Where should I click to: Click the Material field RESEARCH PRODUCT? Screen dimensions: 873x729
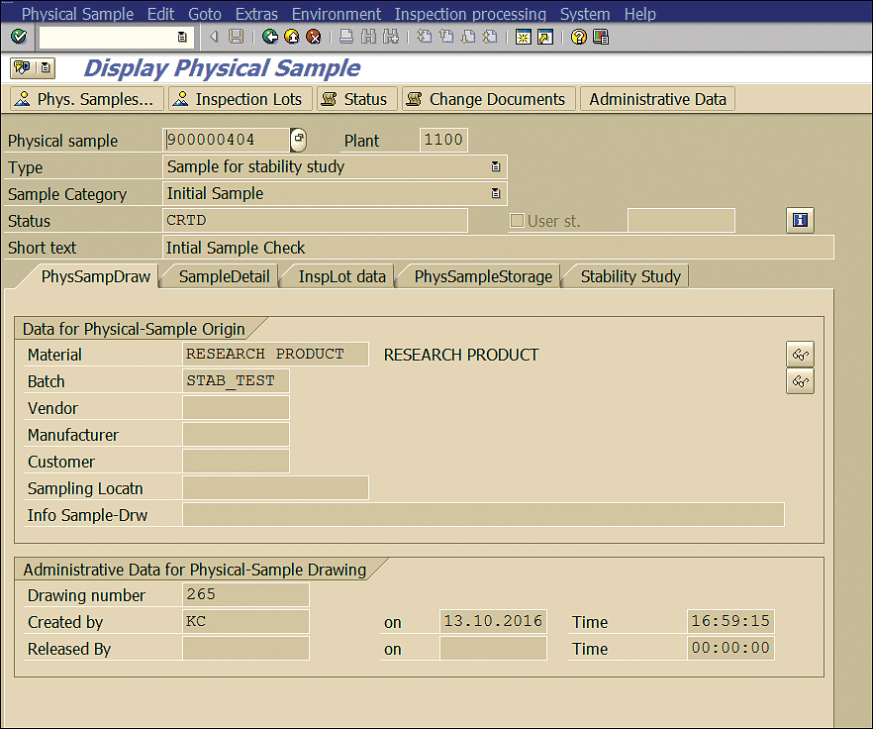pyautogui.click(x=275, y=354)
